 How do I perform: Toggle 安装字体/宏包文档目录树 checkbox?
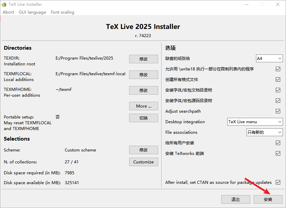click(x=278, y=90)
